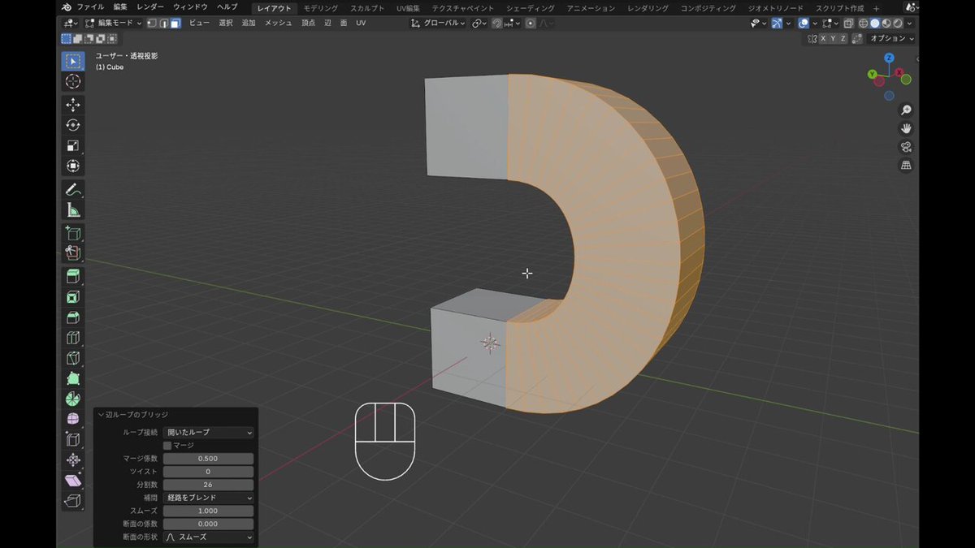Click the 3D cursor tool icon
The image size is (975, 548).
click(x=73, y=81)
